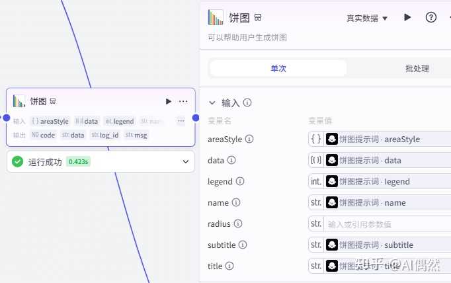Click the pie chart icon in panel header
451x283 pixels.
[216, 18]
